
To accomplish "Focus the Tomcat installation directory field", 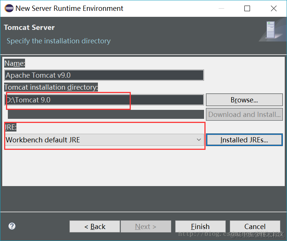I will (104, 100).
